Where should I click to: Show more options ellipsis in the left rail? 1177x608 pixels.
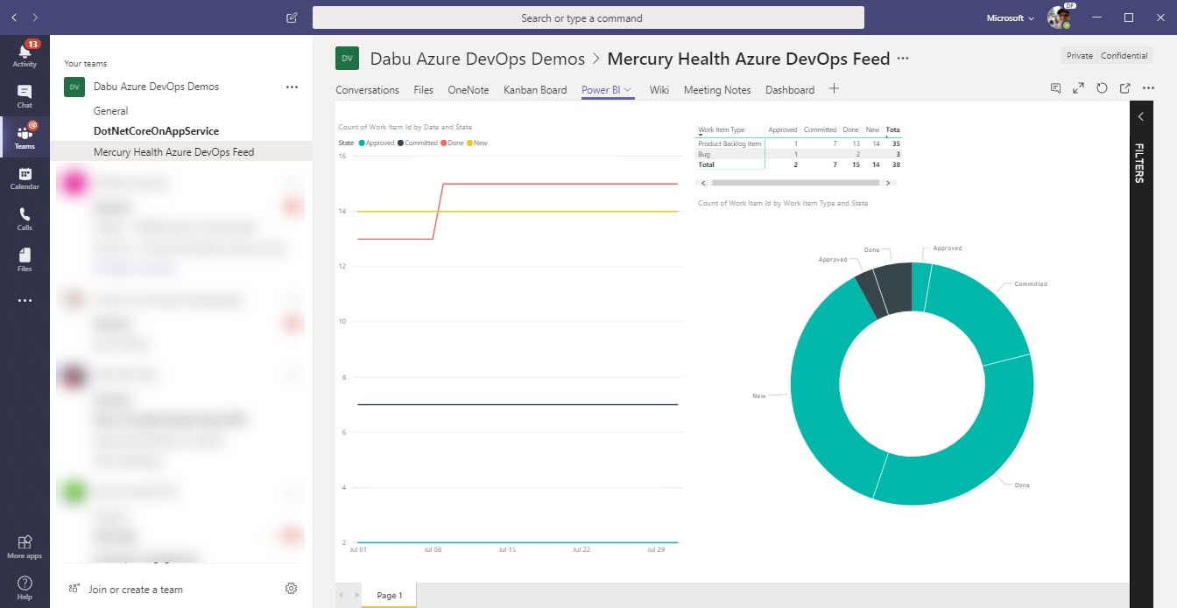(x=25, y=301)
